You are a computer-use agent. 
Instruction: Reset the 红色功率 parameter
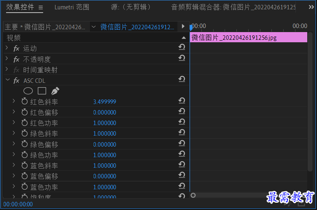coord(182,121)
